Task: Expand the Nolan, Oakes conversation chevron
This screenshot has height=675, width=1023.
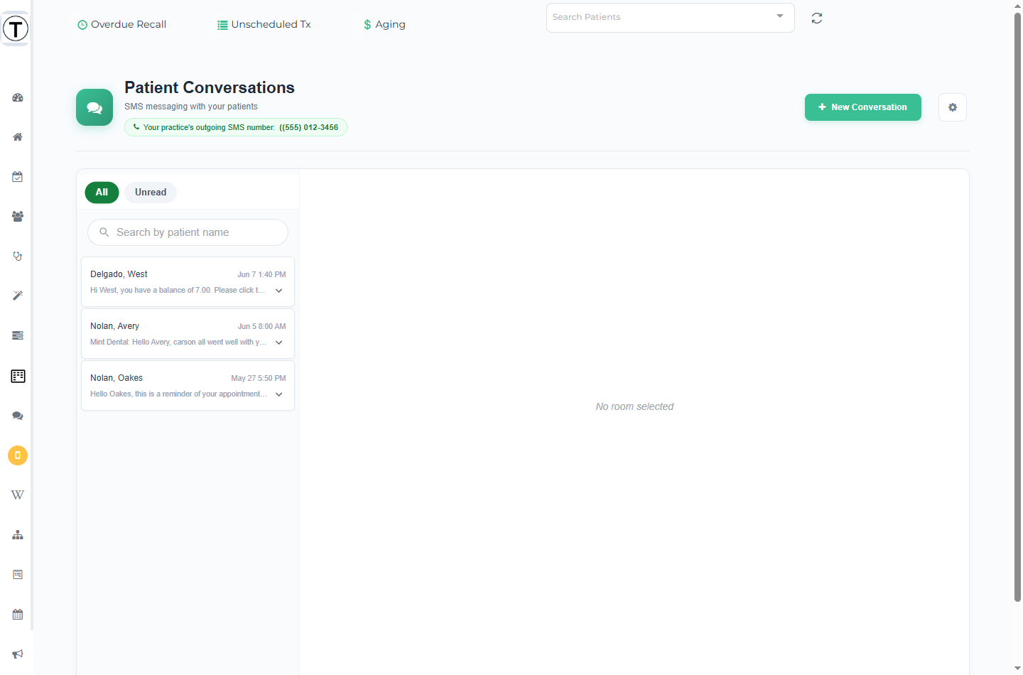Action: coord(279,394)
